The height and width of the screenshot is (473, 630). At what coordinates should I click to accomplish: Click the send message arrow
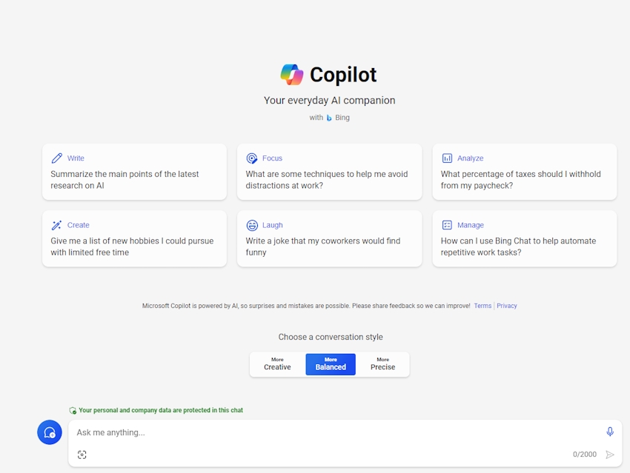[610, 454]
